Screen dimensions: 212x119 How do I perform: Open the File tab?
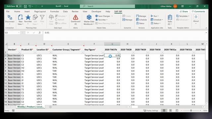coord(8,12)
